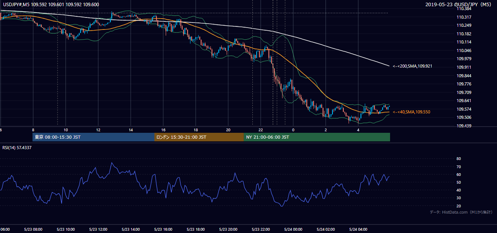Click the 5/23 14:00 date label on time axis
Image resolution: width=497 pixels, height=233 pixels.
130,229
